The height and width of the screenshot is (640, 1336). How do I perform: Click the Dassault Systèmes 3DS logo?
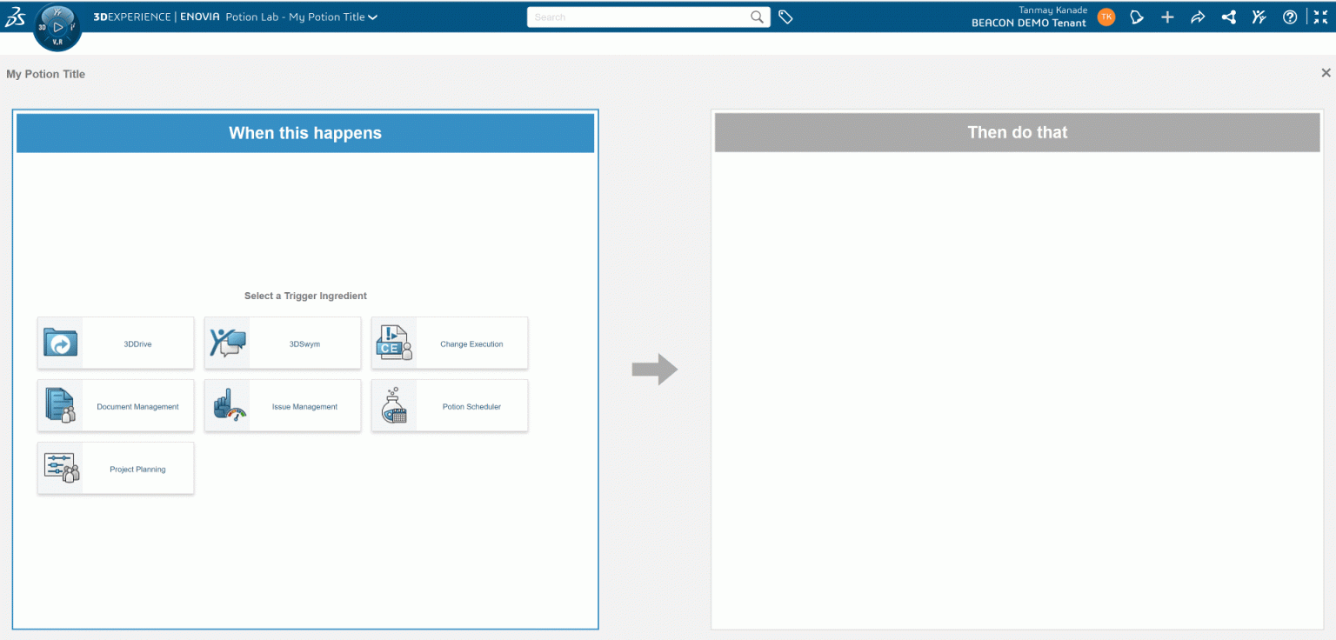click(x=15, y=17)
